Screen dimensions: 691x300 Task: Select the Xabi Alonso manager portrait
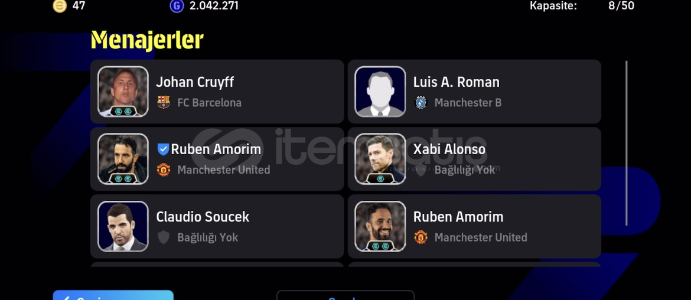(380, 159)
